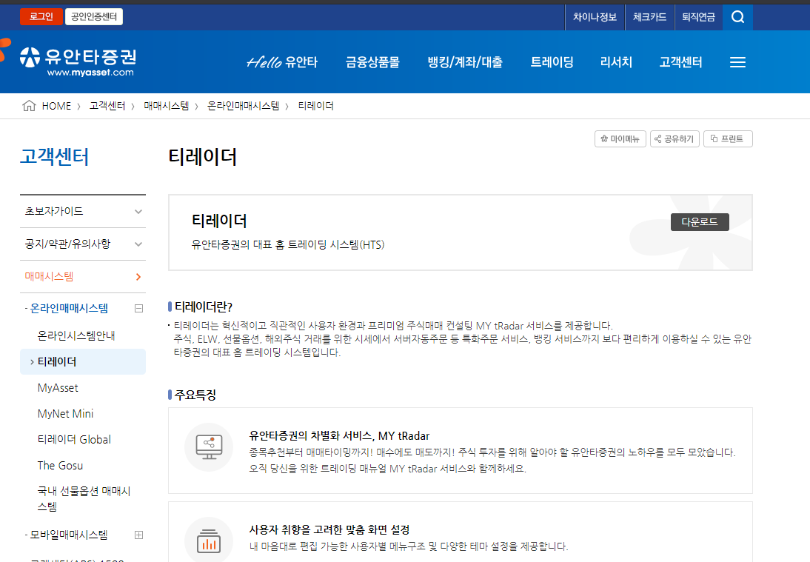This screenshot has height=562, width=810.
Task: Click the www.myasset.com text
Action: (90, 73)
